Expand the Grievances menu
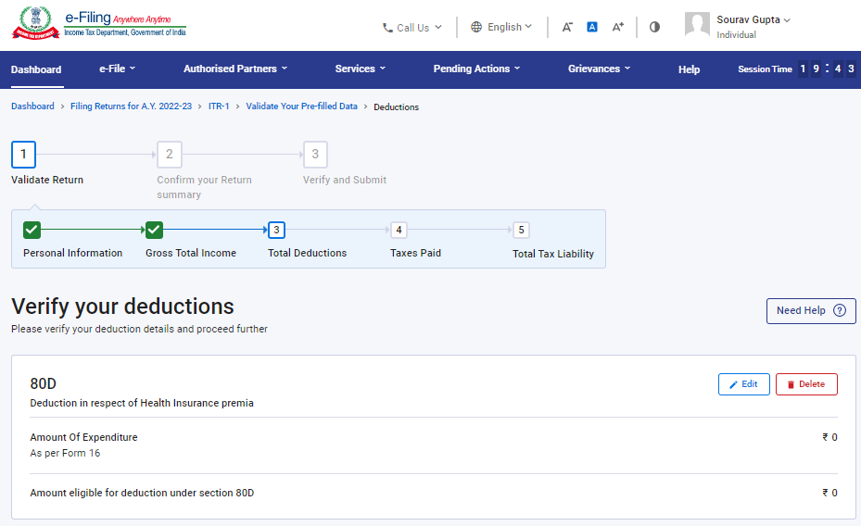The width and height of the screenshot is (861, 526). pos(599,69)
